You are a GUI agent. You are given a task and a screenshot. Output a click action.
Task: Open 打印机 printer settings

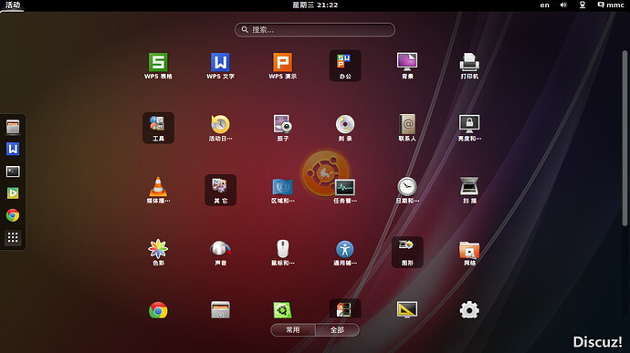[469, 66]
